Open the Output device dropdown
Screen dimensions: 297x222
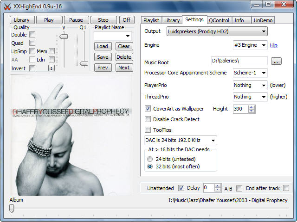217,31
